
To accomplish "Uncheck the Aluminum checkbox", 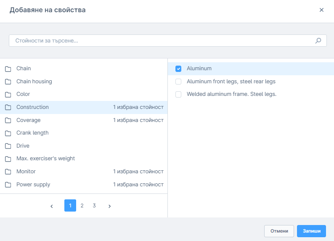I will (178, 69).
